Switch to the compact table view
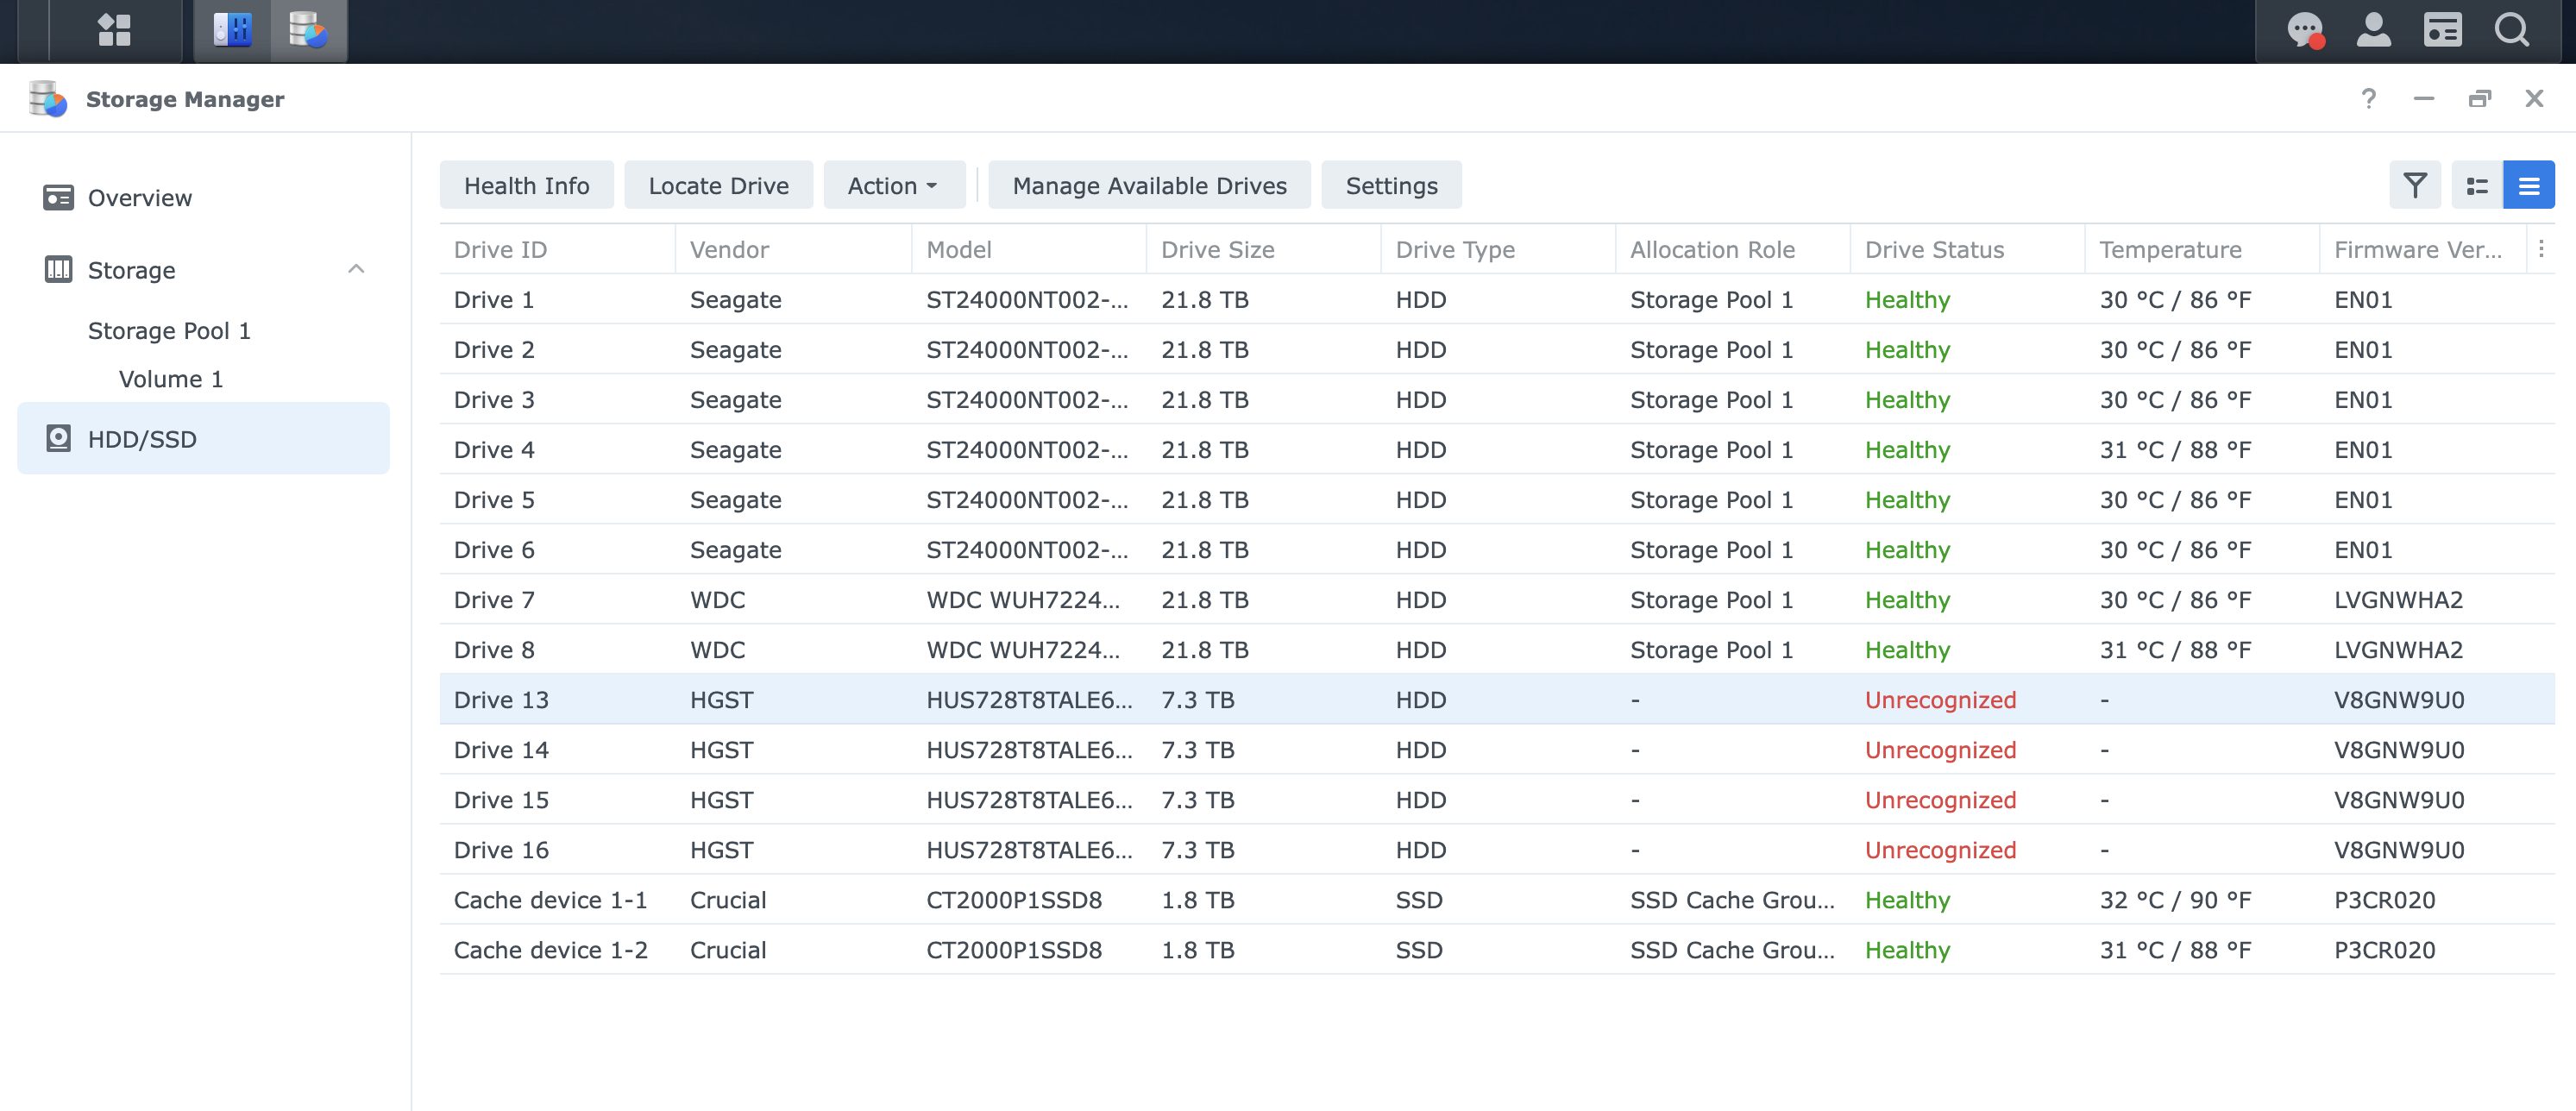The width and height of the screenshot is (2576, 1111). click(x=2528, y=186)
